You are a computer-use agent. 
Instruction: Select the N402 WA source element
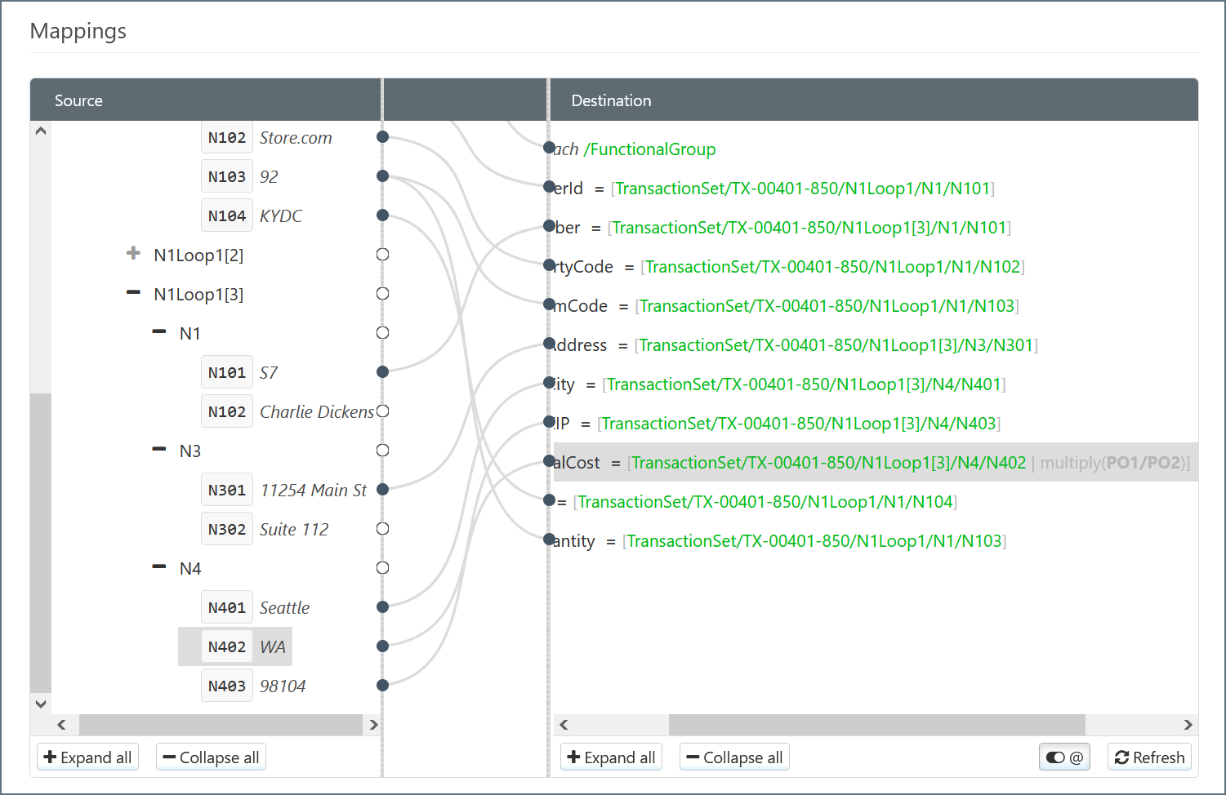[235, 647]
